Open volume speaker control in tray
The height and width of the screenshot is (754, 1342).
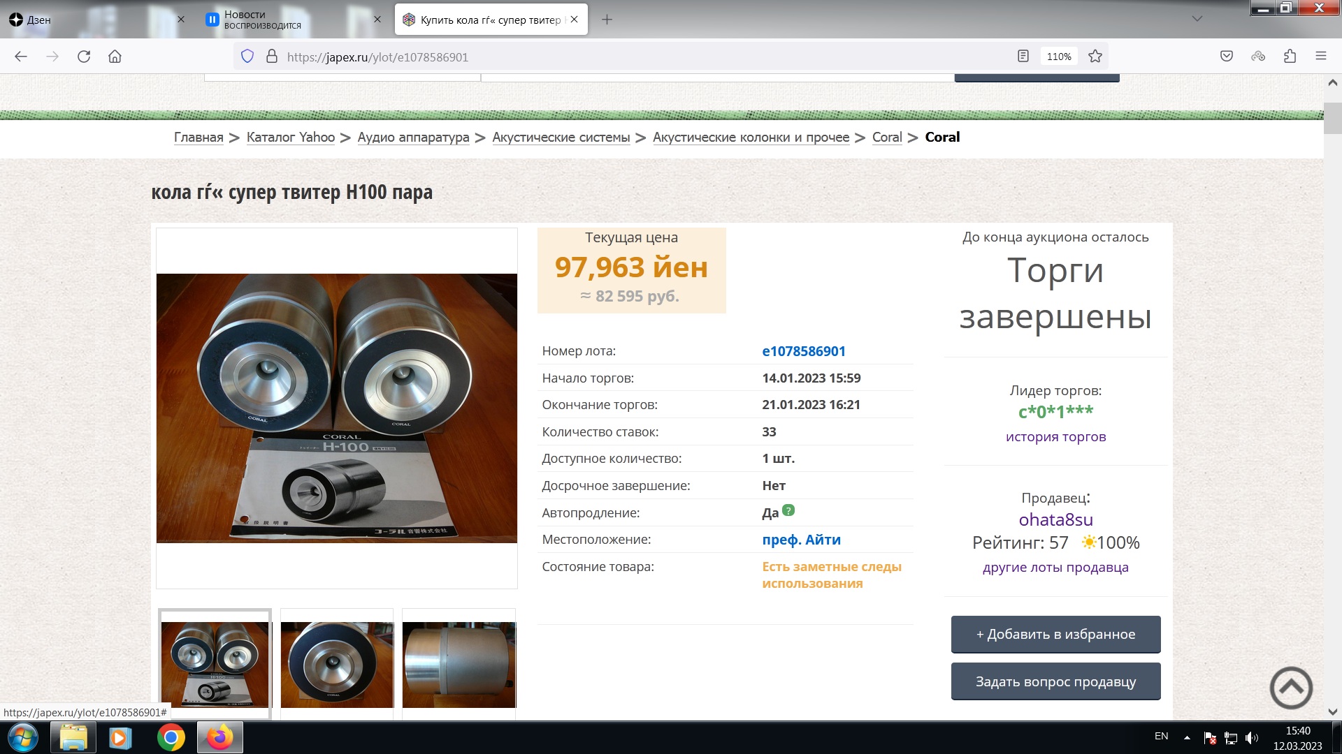point(1251,738)
